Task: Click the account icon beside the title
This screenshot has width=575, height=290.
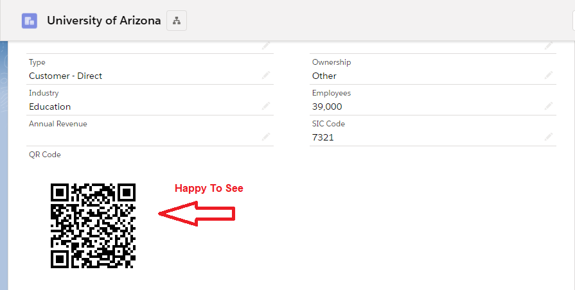Action: coord(30,21)
